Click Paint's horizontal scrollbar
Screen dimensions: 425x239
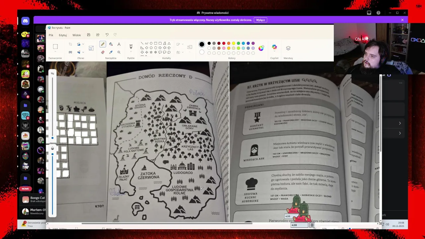(167, 223)
